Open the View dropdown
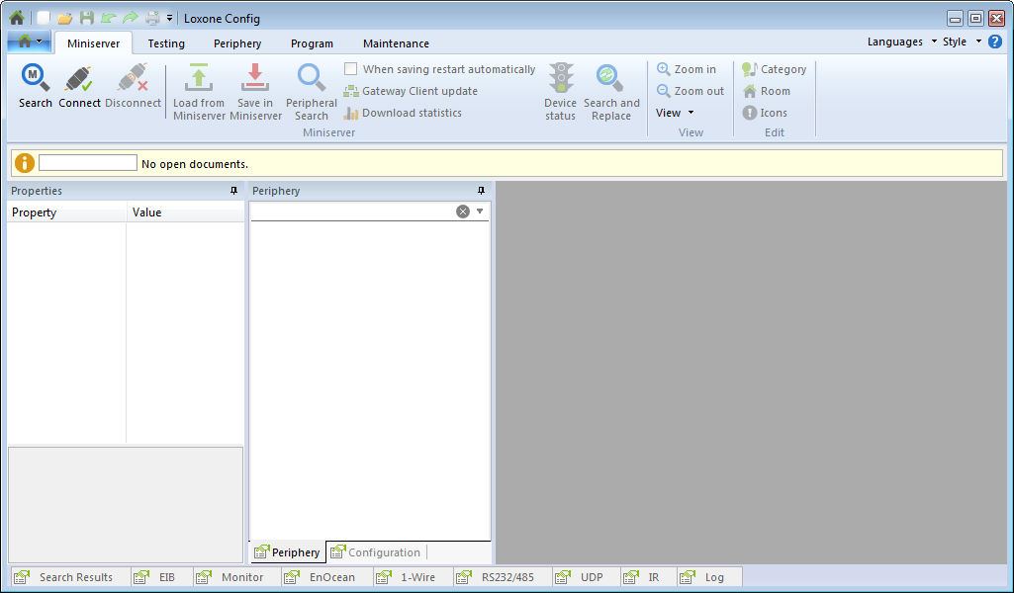1014x593 pixels. (673, 113)
